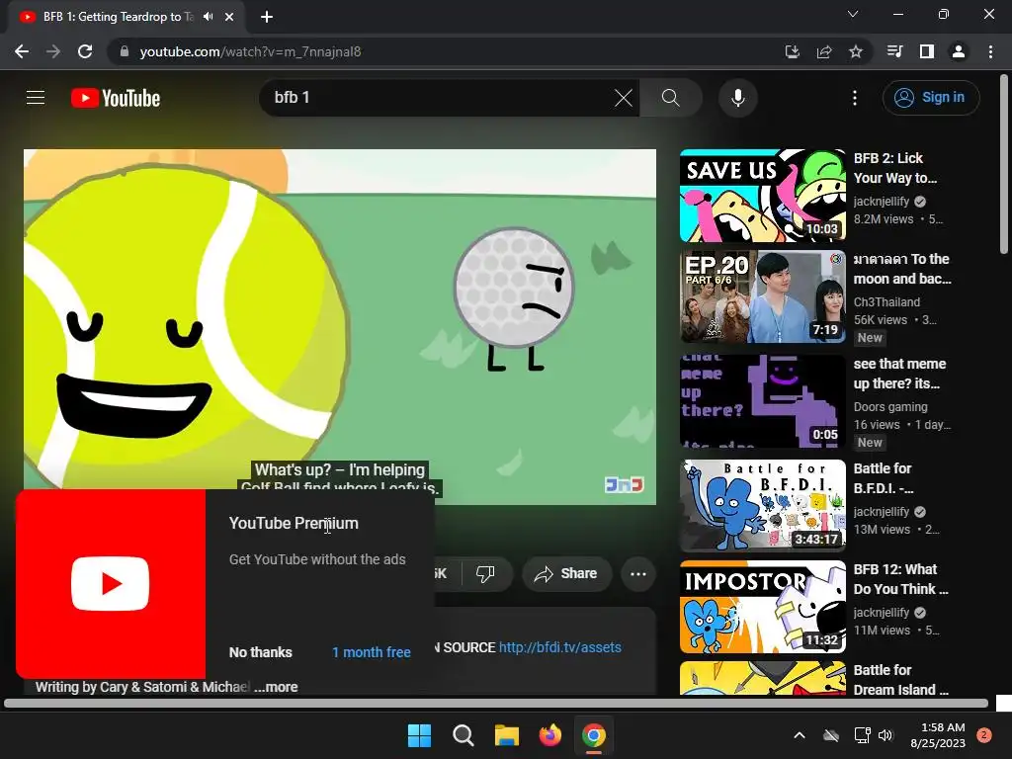The width and height of the screenshot is (1012, 759).
Task: Open Chrome media controls
Action: point(894,51)
